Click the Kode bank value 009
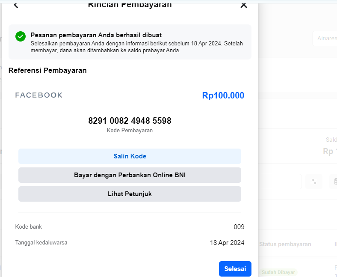The image size is (337, 277). pyautogui.click(x=239, y=227)
